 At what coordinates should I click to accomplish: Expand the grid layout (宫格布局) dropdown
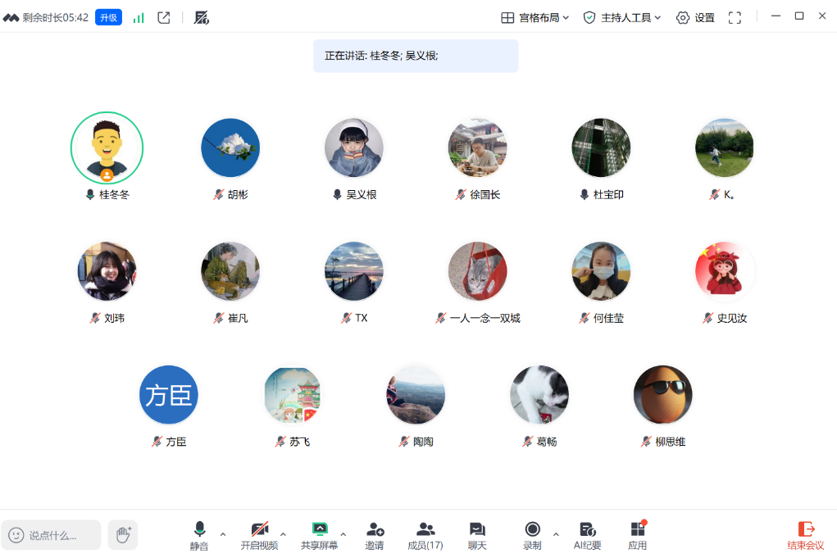click(x=534, y=17)
